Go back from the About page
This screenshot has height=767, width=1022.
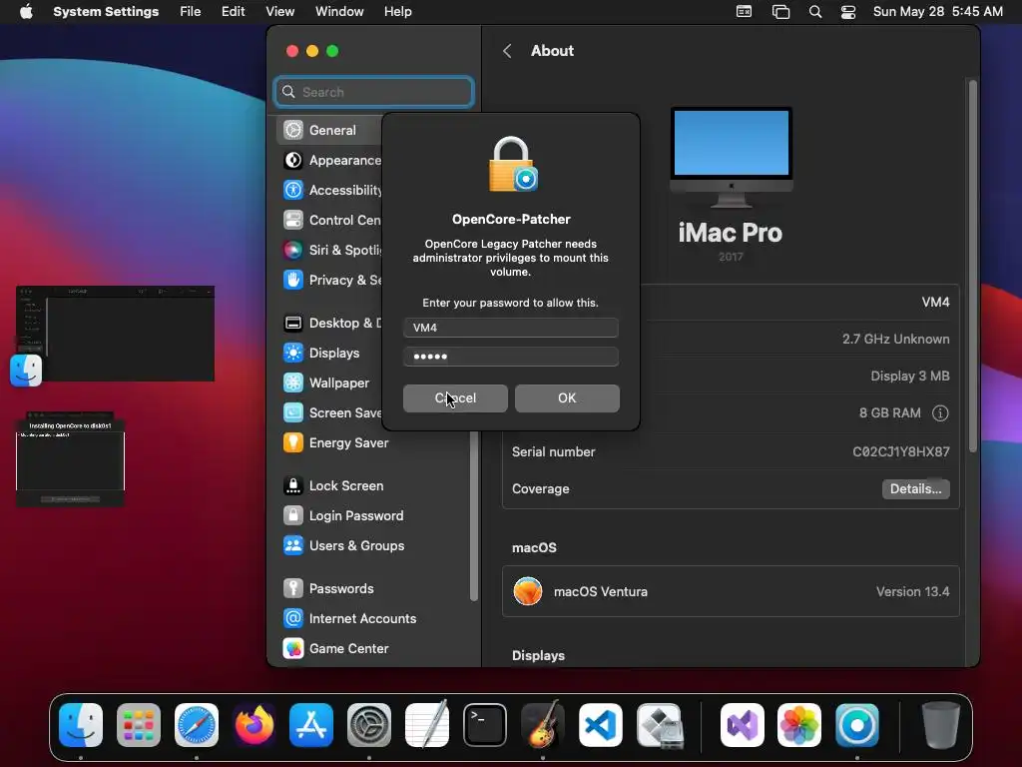click(507, 51)
